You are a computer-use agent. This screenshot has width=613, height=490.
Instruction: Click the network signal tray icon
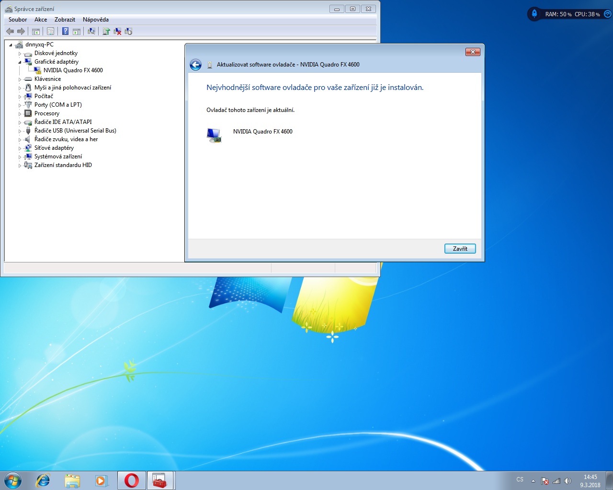(x=556, y=481)
